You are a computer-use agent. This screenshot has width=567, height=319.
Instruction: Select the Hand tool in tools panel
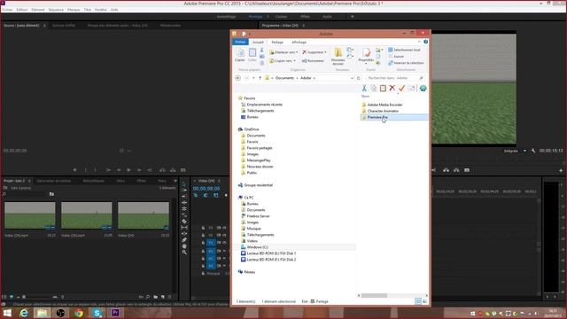tap(184, 246)
